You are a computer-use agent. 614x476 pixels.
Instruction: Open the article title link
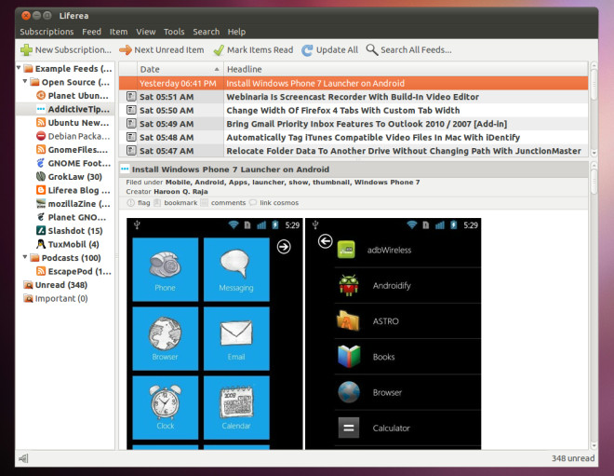231,170
